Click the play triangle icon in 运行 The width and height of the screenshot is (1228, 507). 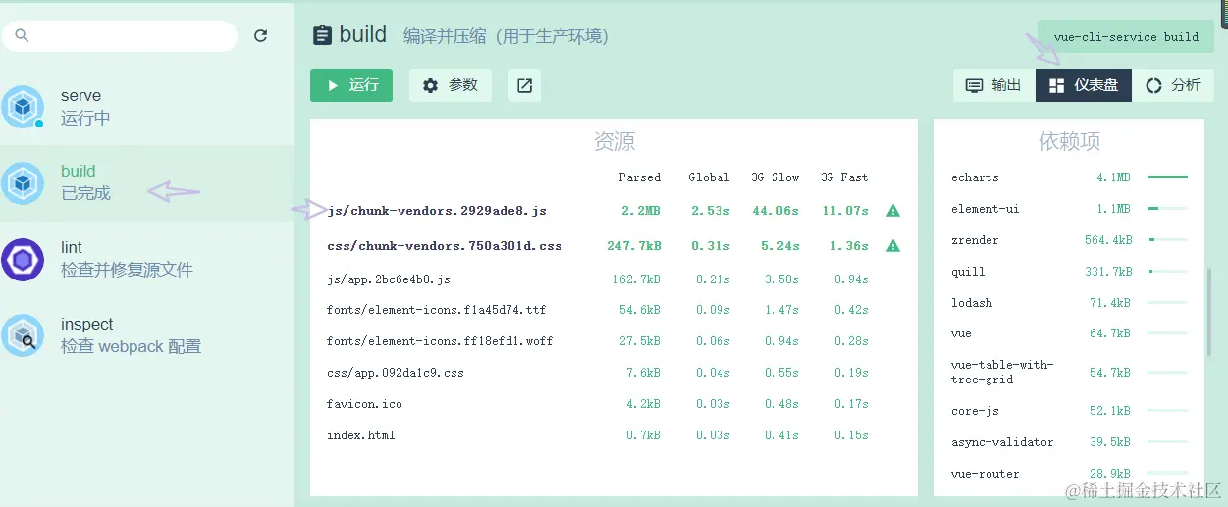(x=333, y=85)
